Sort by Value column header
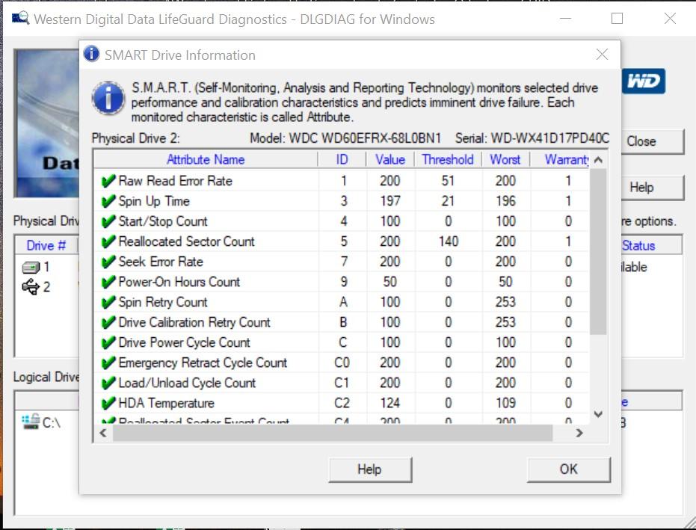The image size is (696, 530). (x=390, y=159)
